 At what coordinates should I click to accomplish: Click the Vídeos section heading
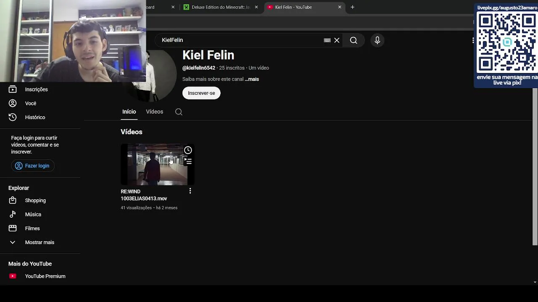click(132, 132)
